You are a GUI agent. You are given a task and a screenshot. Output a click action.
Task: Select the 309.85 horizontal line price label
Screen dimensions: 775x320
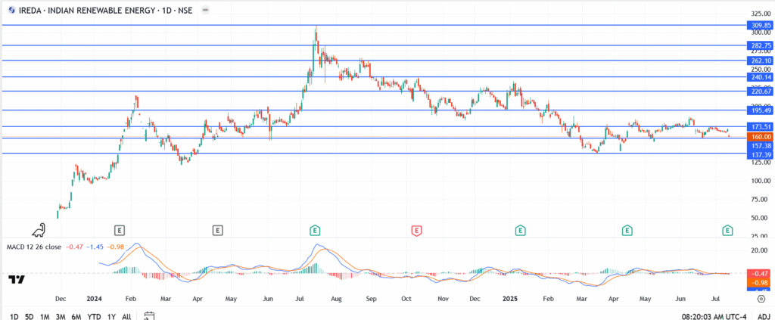[x=760, y=25]
